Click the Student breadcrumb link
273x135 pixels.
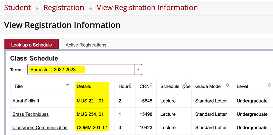point(17,7)
